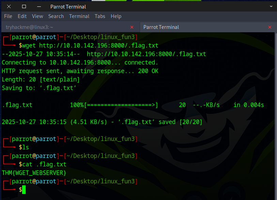Select the Parrot Terminal tab
Viewport: 277px width, 200px height.
coord(204,27)
